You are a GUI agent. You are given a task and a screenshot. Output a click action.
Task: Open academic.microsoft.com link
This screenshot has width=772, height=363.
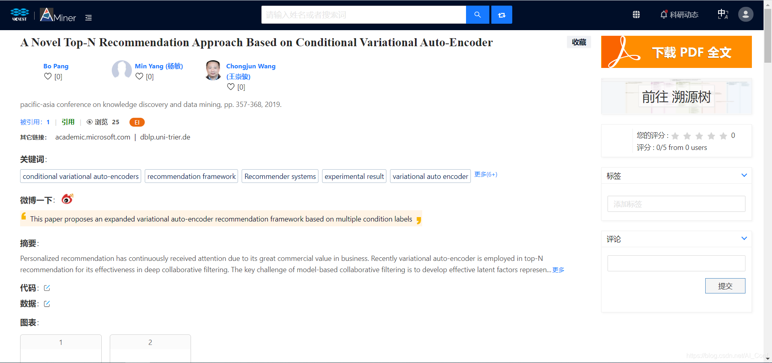(93, 137)
